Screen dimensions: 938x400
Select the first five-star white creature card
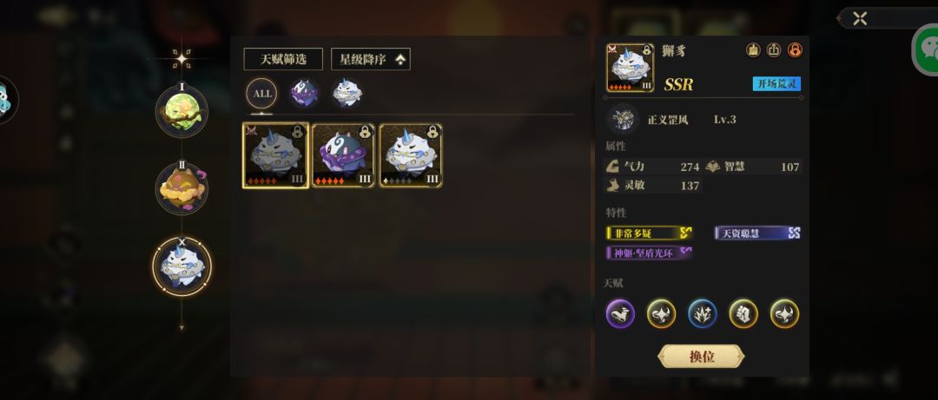[276, 155]
